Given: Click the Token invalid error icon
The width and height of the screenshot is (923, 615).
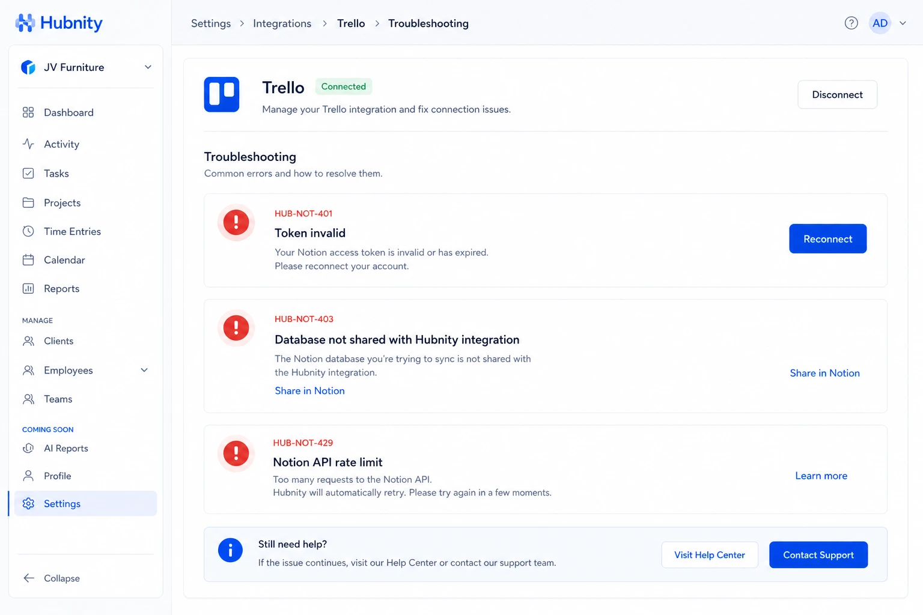Looking at the screenshot, I should coord(236,222).
